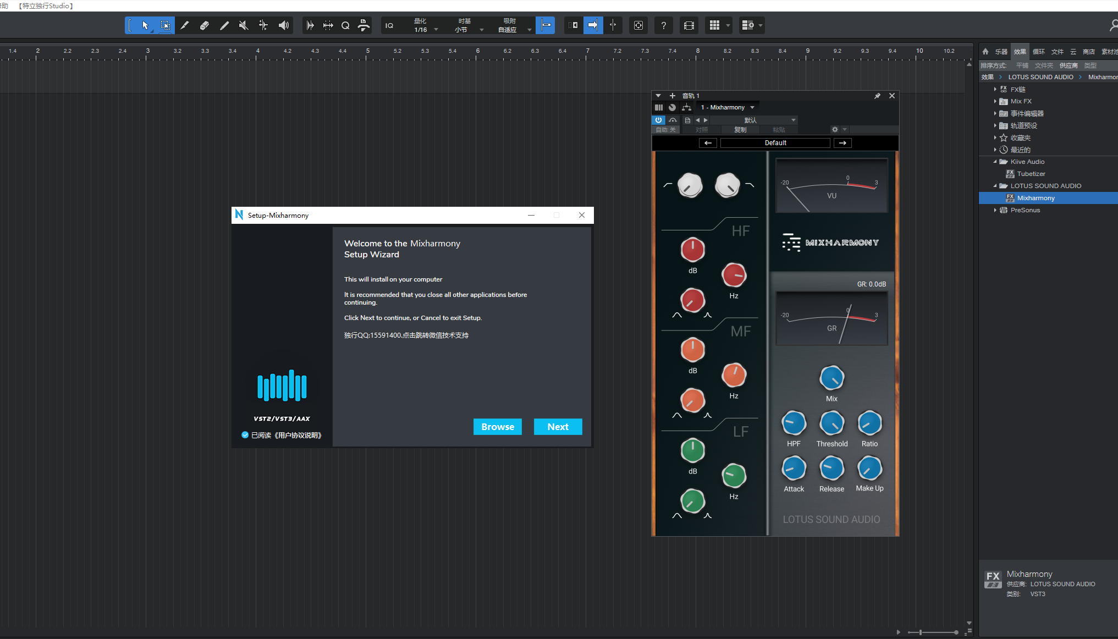Click the home icon in browser
Screen dimensions: 1118x639
click(985, 52)
